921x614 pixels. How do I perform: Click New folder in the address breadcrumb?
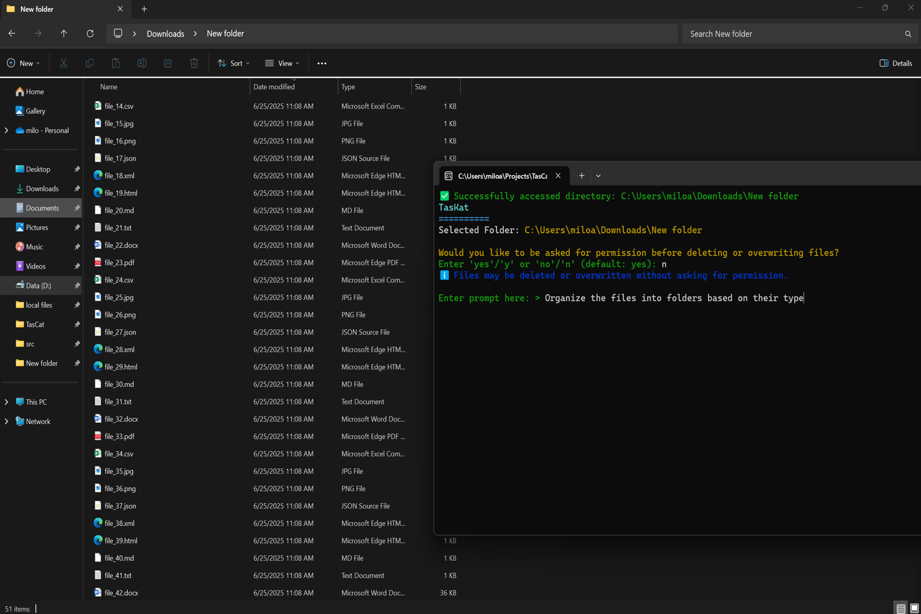point(225,34)
